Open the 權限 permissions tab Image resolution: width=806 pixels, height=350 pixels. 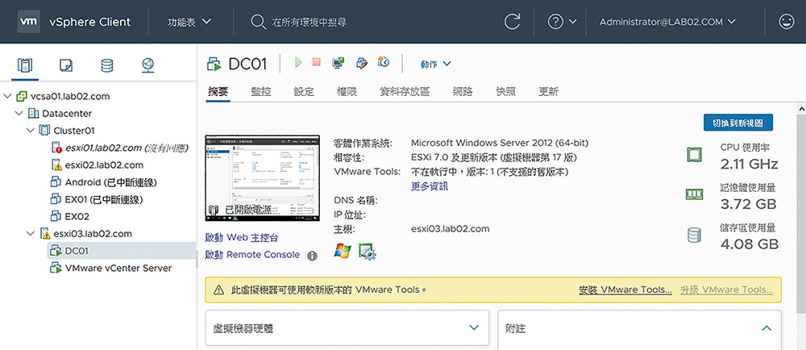point(347,92)
